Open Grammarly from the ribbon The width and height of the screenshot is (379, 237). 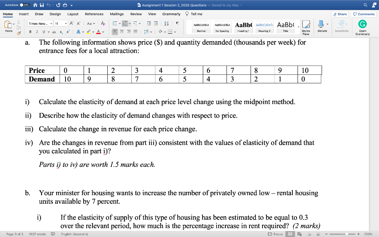362,26
